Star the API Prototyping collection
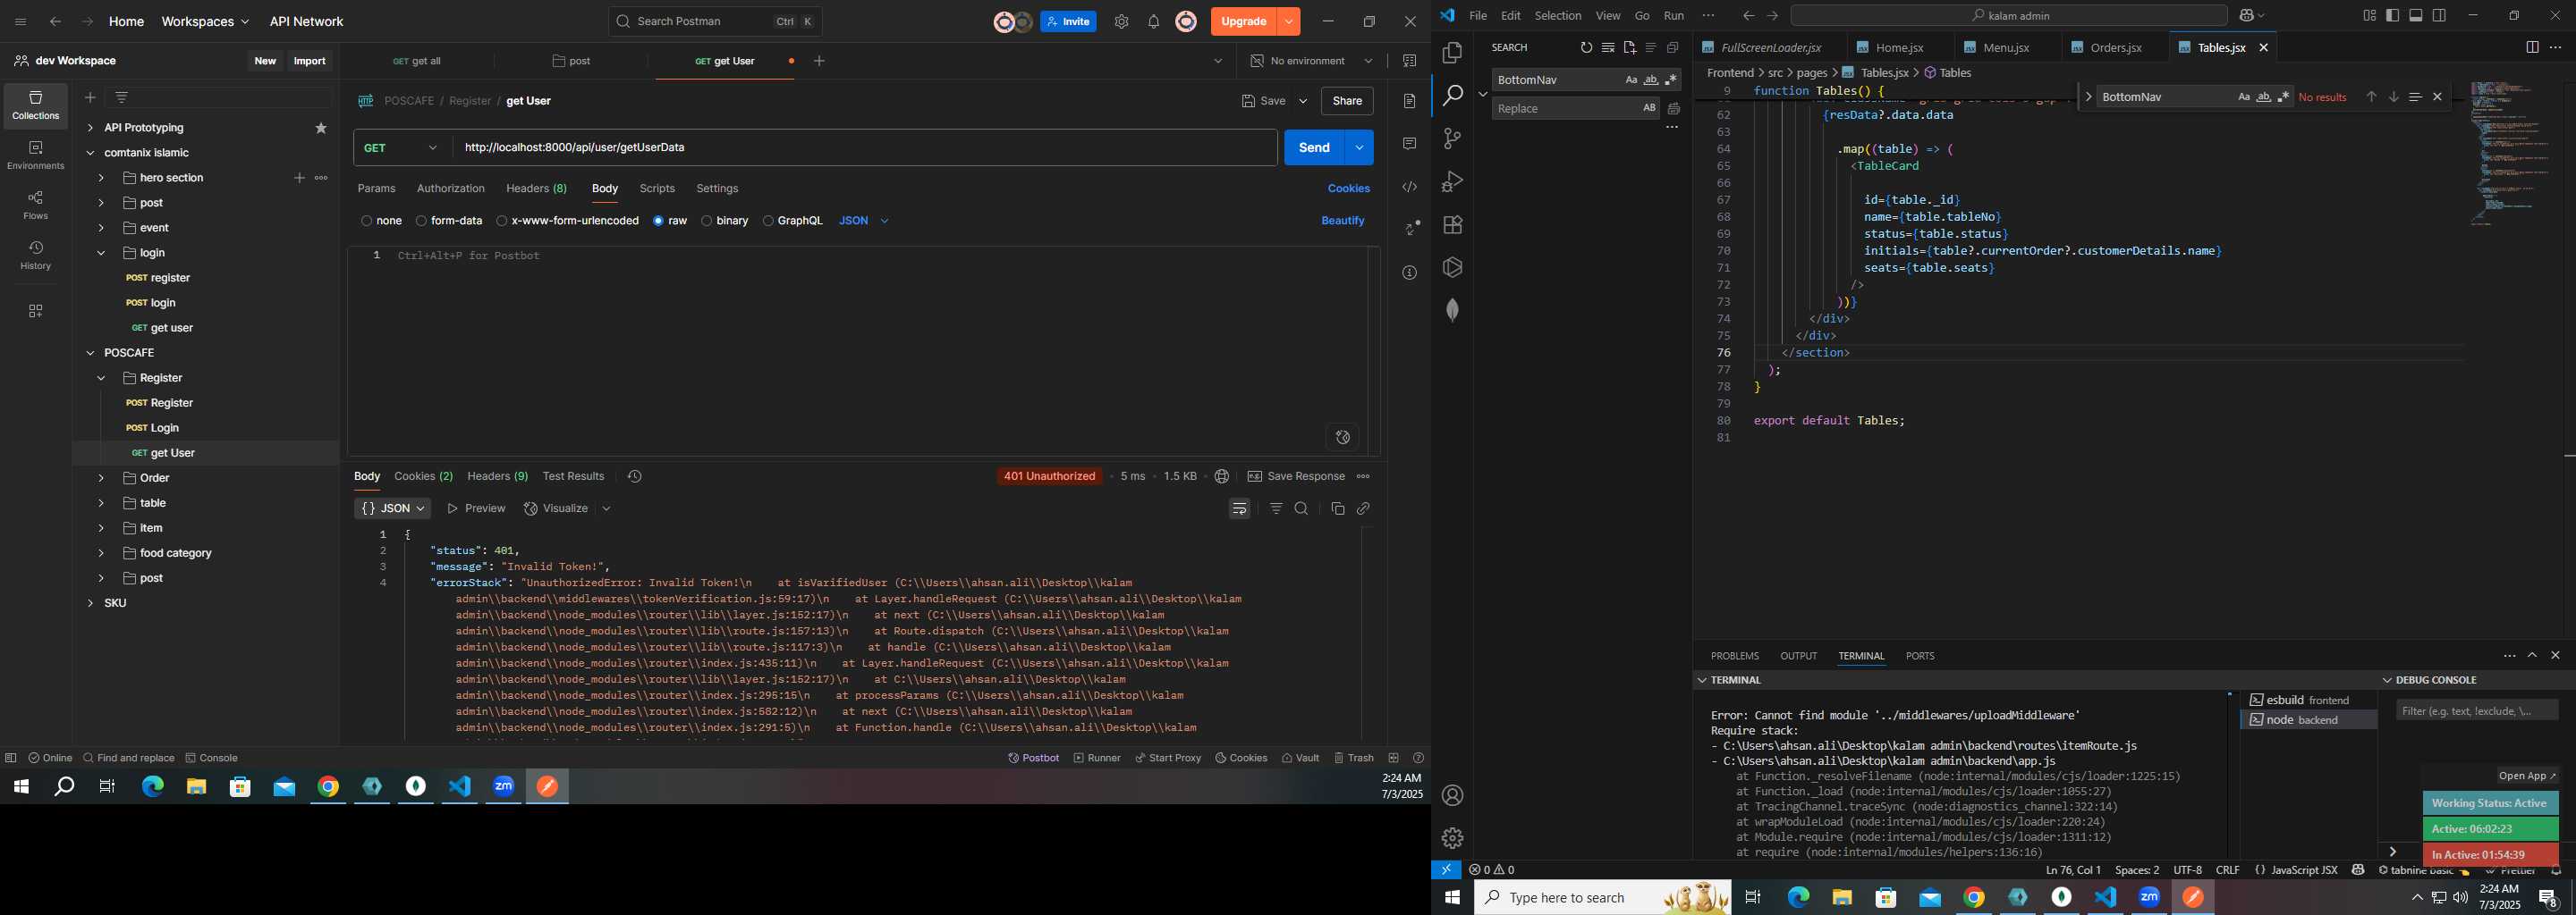The height and width of the screenshot is (915, 2576). click(321, 128)
